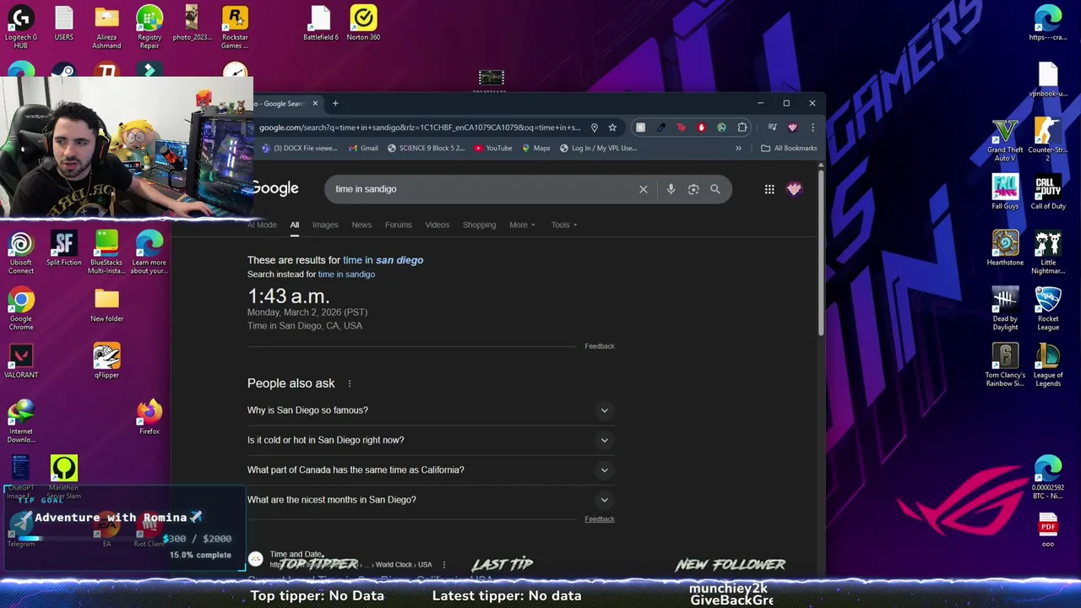
Task: Switch to Images results tab
Action: (x=325, y=225)
